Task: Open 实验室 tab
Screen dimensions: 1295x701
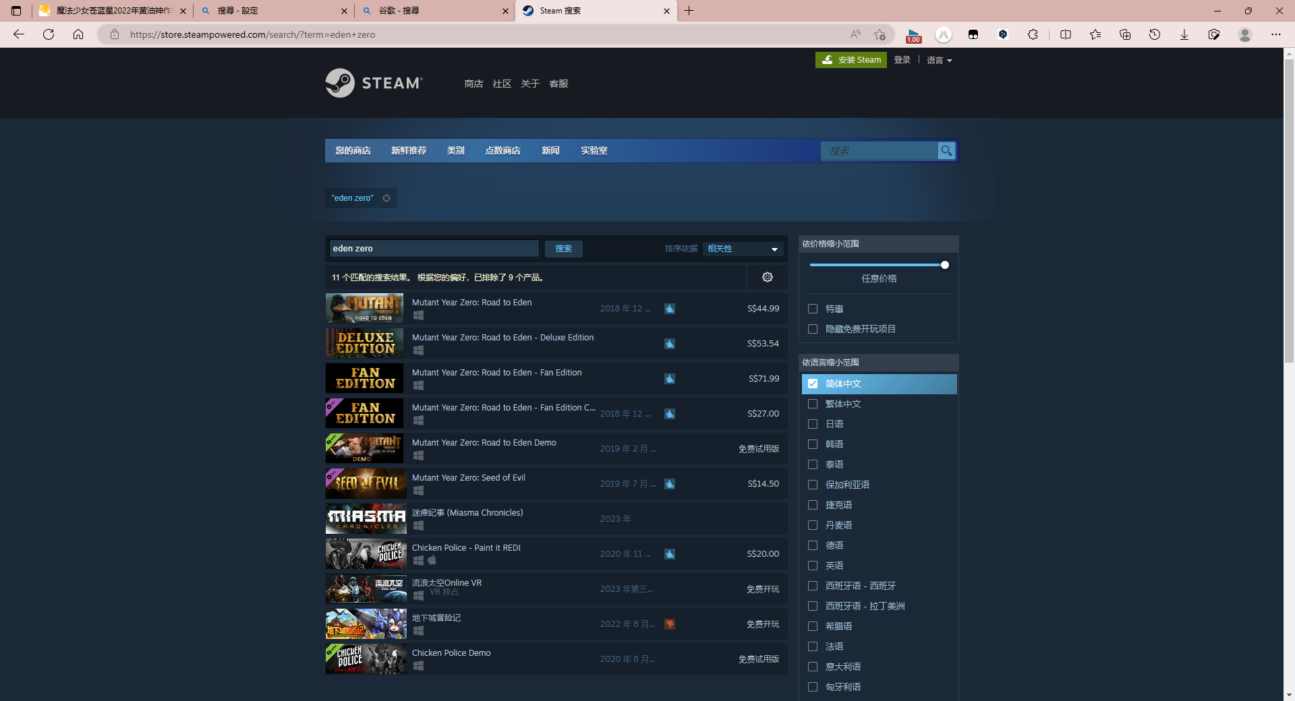Action: tap(594, 150)
